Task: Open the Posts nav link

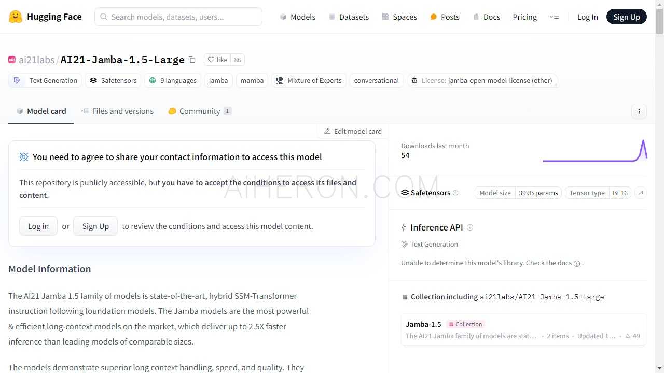Action: click(445, 17)
